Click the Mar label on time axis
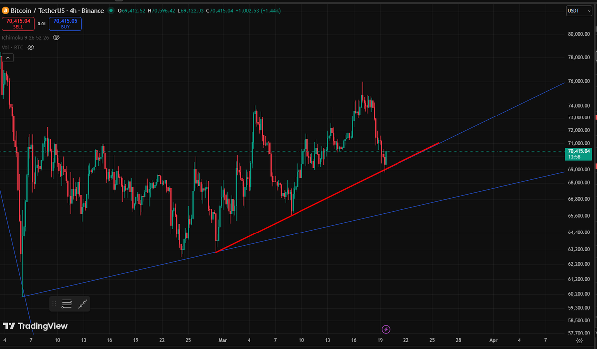The height and width of the screenshot is (349, 597). click(222, 340)
